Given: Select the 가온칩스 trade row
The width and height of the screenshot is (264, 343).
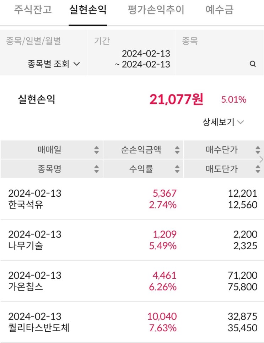Looking at the screenshot, I should coord(132,281).
